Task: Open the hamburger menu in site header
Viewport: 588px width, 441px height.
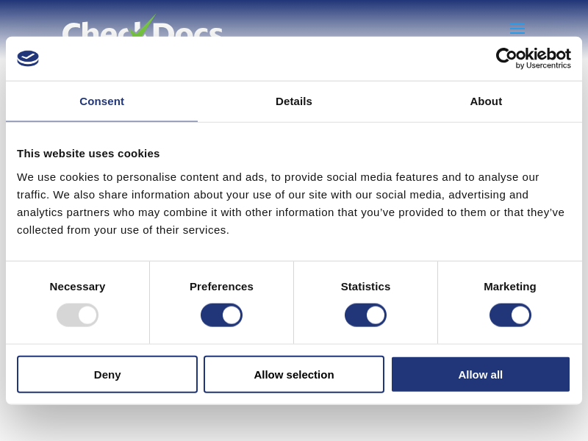Action: 517,29
